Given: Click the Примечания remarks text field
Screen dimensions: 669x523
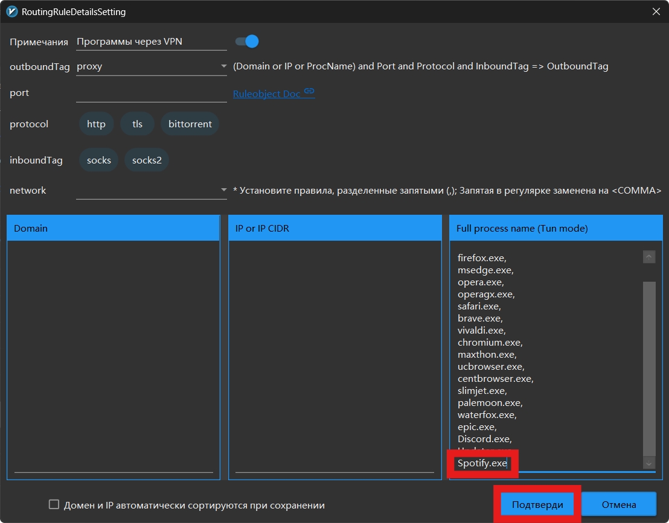Looking at the screenshot, I should [x=151, y=42].
